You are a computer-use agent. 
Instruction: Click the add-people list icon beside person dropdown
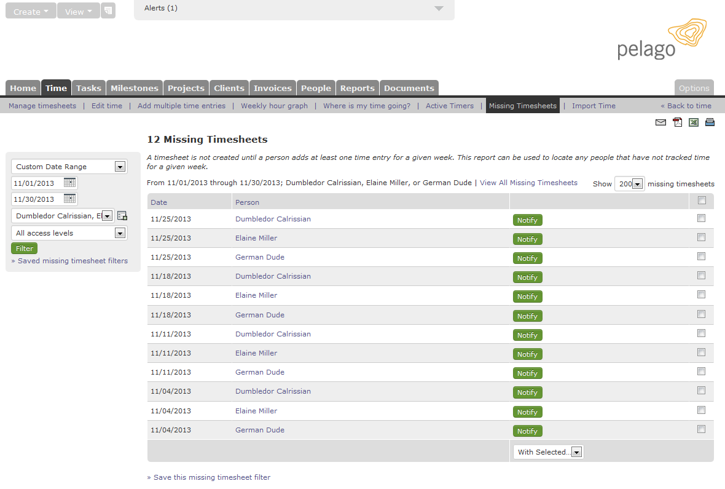[x=121, y=215]
